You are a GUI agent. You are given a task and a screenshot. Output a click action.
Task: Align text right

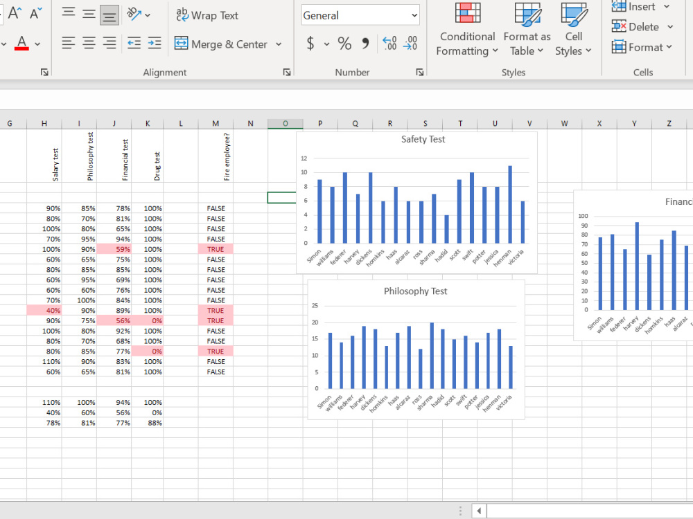(x=109, y=43)
